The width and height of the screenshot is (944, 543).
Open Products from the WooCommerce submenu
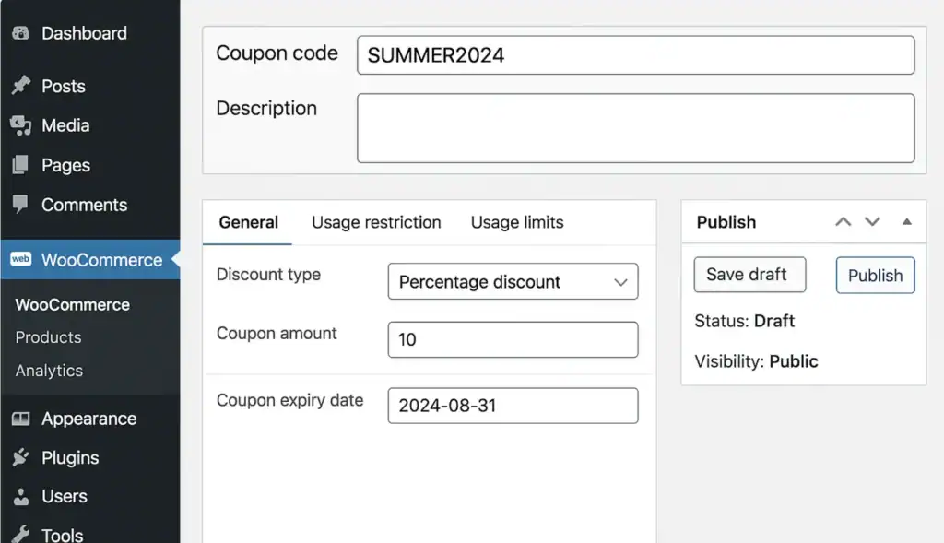coord(48,337)
